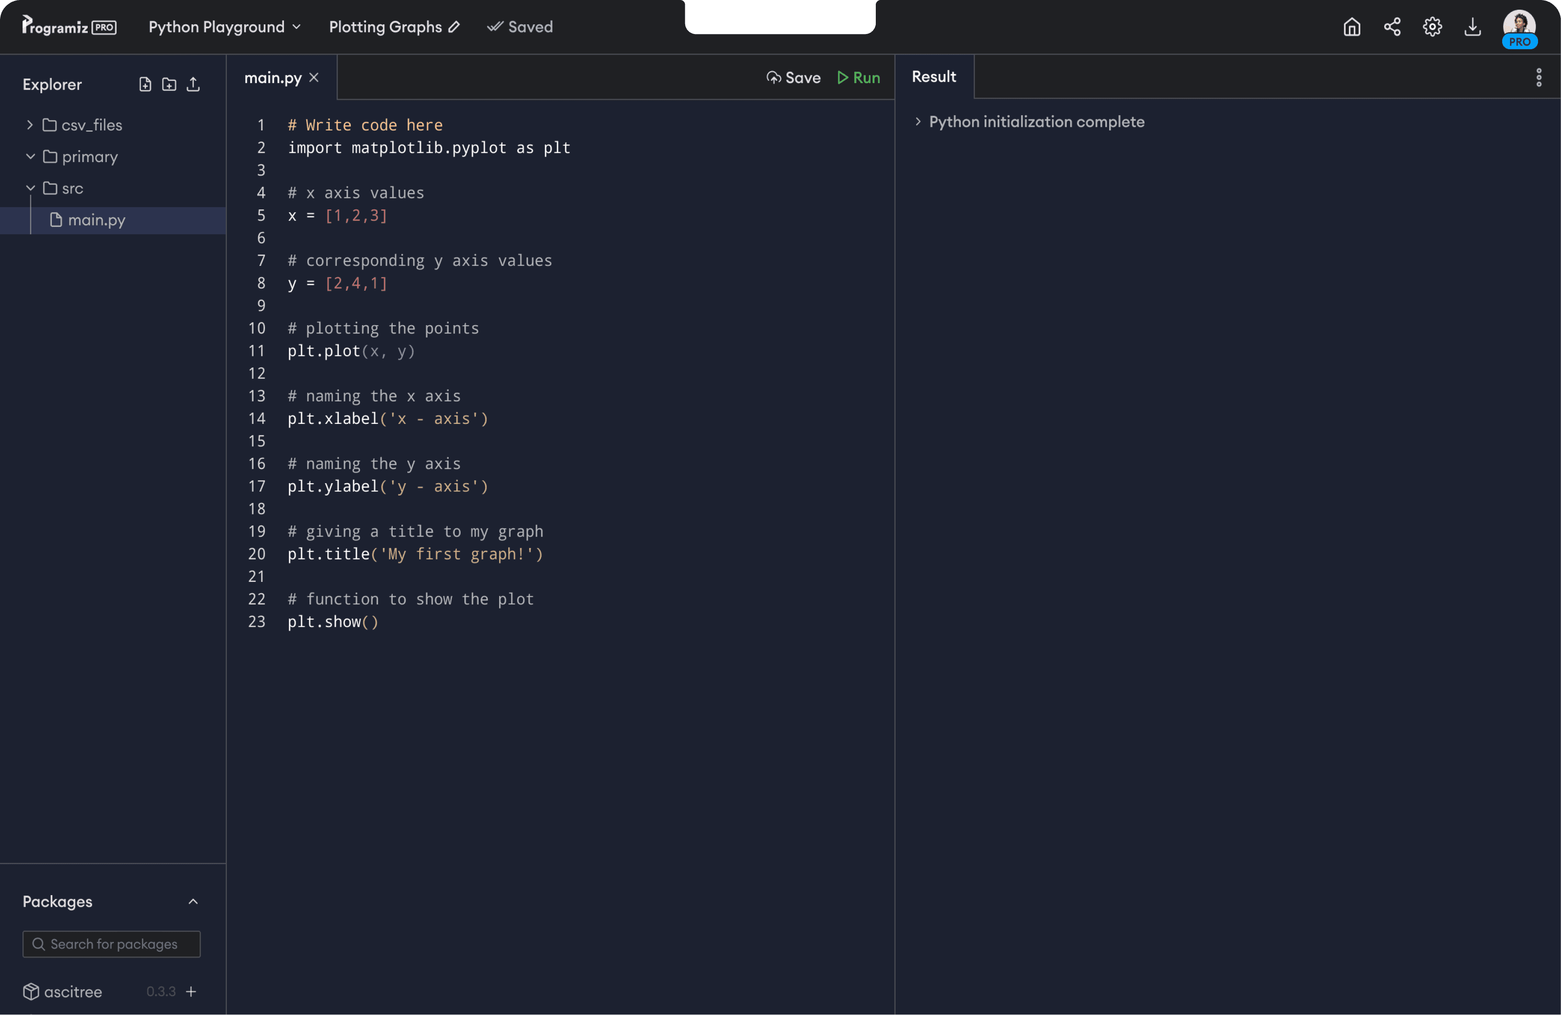This screenshot has height=1015, width=1561.
Task: Open settings gear icon
Action: (1432, 27)
